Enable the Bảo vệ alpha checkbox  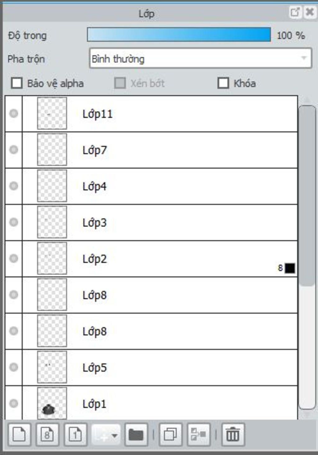(17, 83)
